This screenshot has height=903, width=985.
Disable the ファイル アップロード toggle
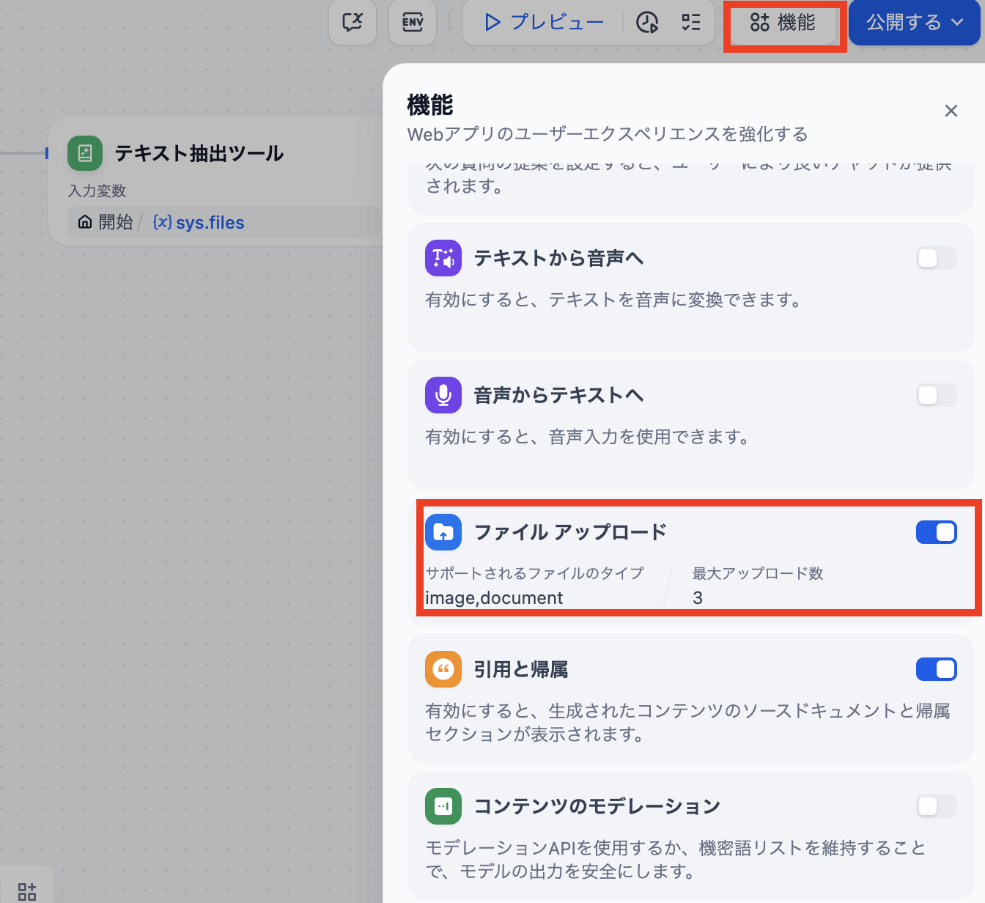tap(936, 532)
